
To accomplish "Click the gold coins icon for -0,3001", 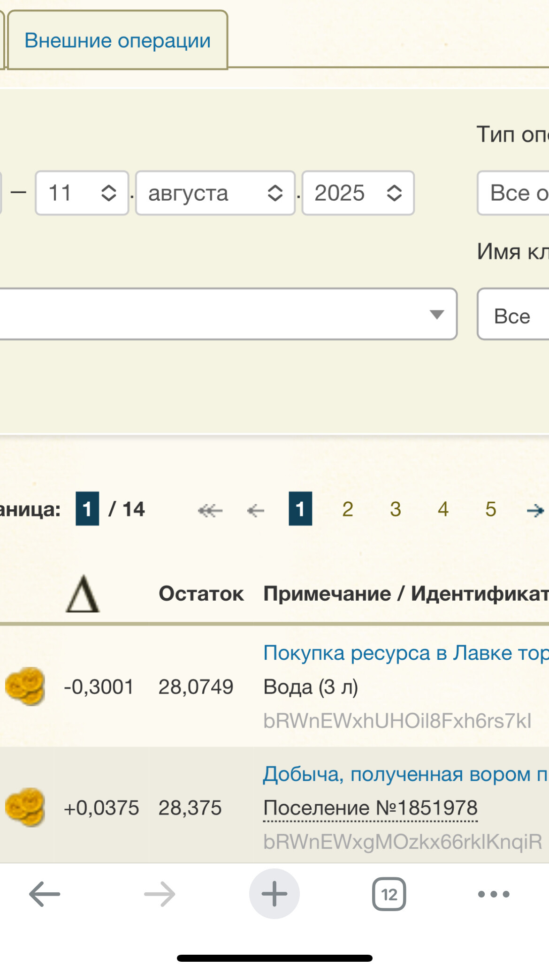I will tap(25, 686).
